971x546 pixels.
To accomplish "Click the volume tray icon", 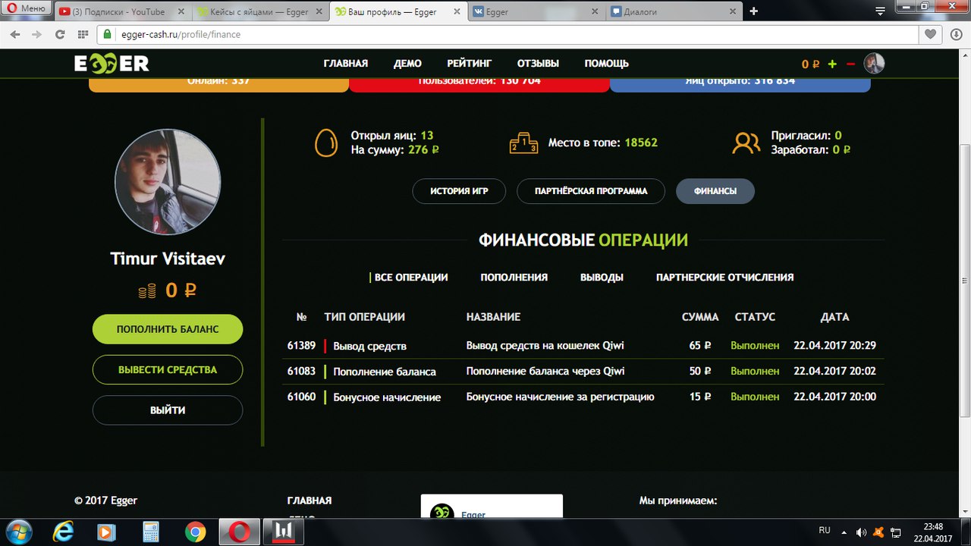I will pyautogui.click(x=861, y=532).
